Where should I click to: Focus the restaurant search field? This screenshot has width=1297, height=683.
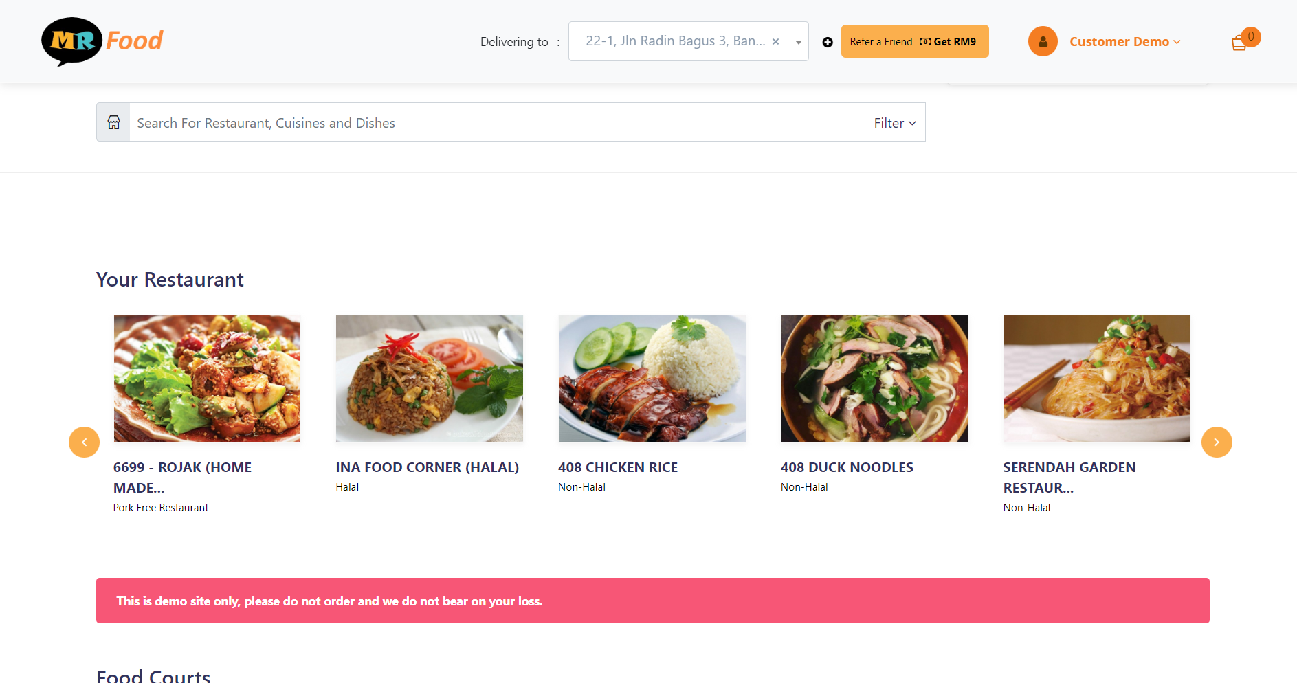click(496, 122)
